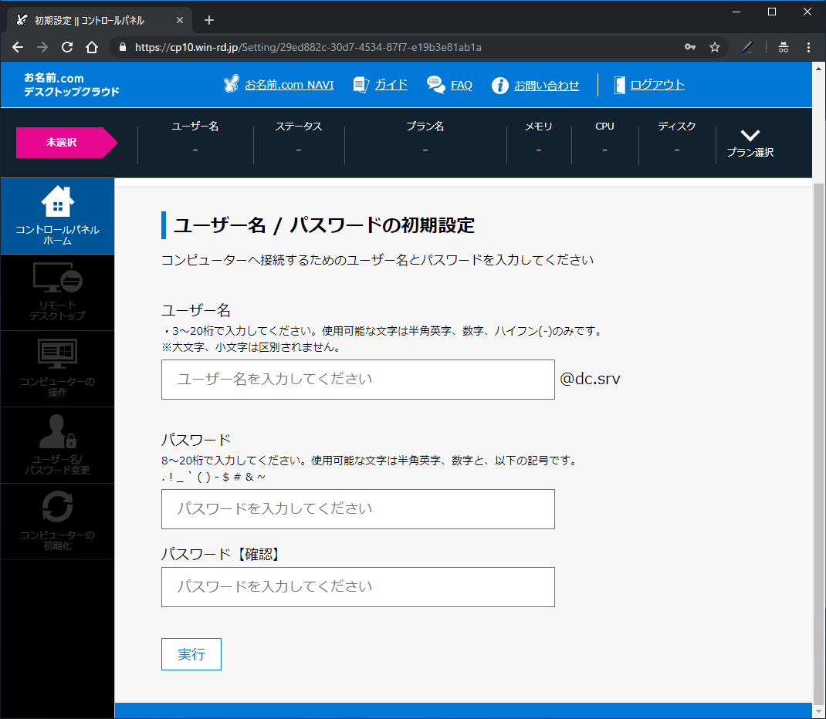Maximize the browser window
Screen dimensions: 826x719
pyautogui.click(x=772, y=12)
